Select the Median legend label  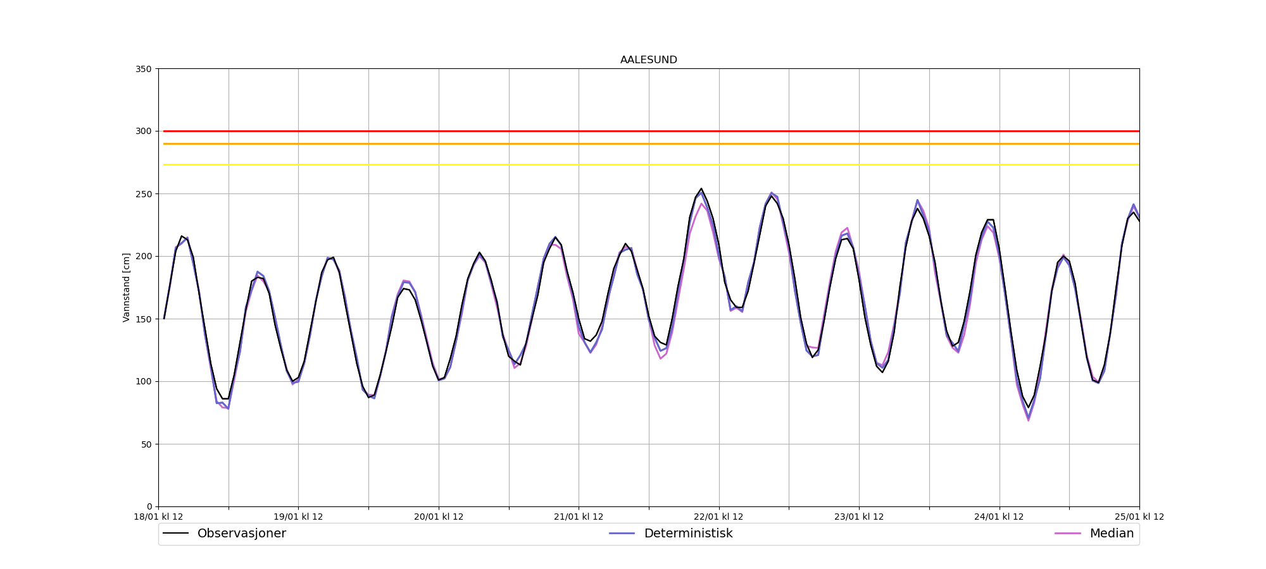[x=1111, y=534]
